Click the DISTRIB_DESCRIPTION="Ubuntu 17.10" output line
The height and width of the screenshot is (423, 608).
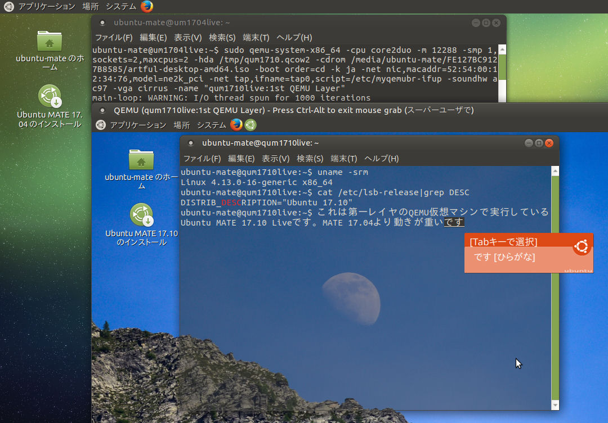(x=266, y=202)
